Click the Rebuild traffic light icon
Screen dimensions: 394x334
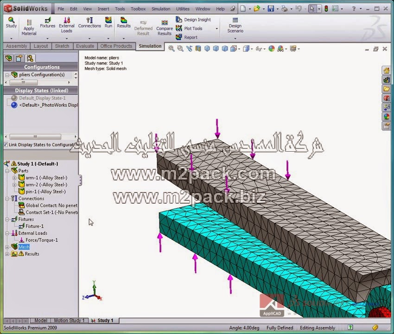coord(326,9)
